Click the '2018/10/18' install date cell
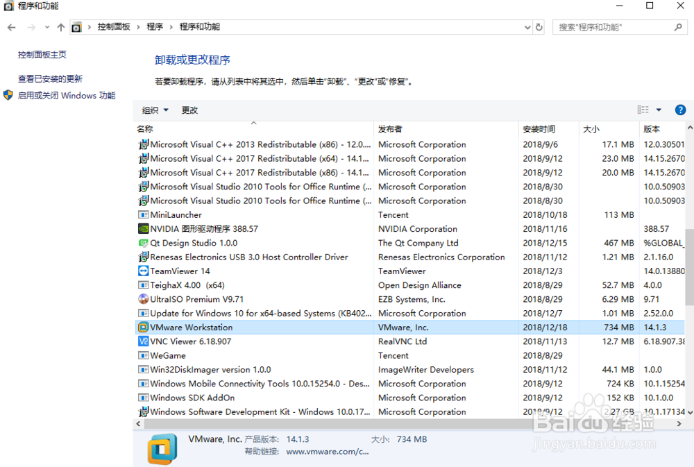This screenshot has height=467, width=694. [x=545, y=214]
